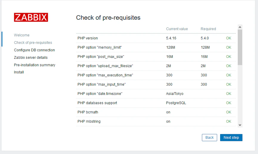Click the scrollbar up arrow
Screen dimensions: 258x154
240,27
